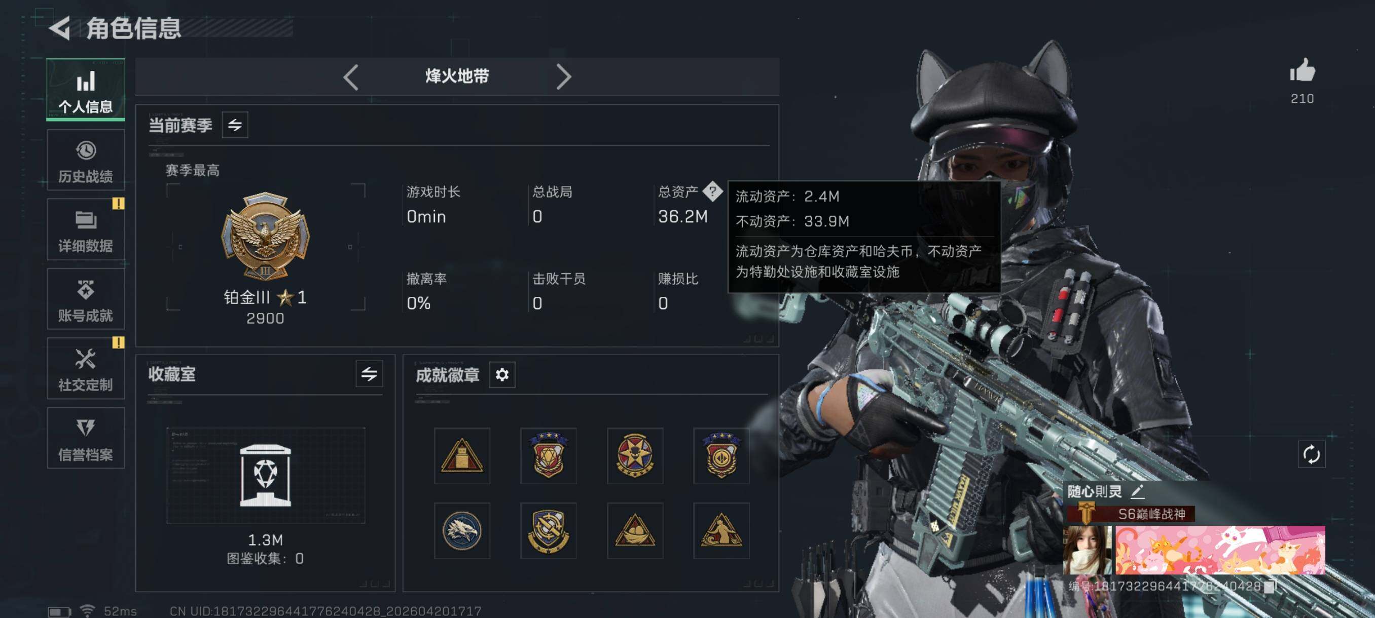The image size is (1375, 618).
Task: Toggle the 当前赛季 season switch button
Action: click(x=235, y=125)
